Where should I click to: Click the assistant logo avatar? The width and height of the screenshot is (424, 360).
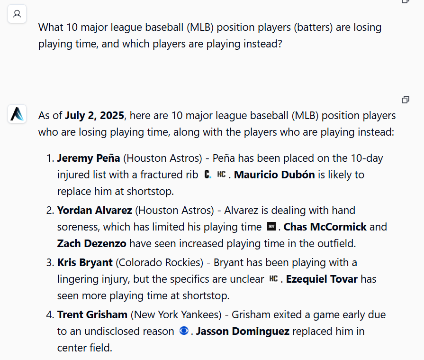17,114
